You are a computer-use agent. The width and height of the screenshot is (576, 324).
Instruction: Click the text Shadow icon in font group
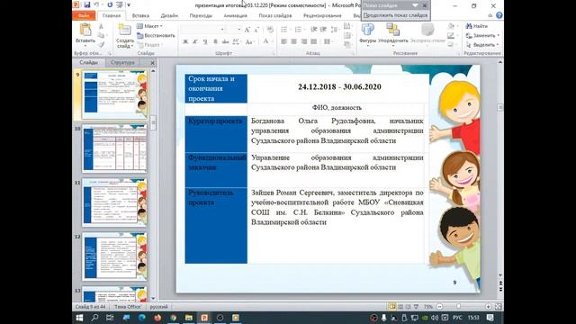[215, 42]
